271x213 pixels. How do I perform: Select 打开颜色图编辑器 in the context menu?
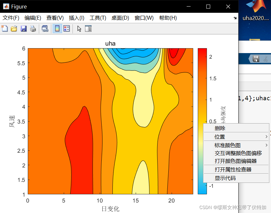click(235, 161)
